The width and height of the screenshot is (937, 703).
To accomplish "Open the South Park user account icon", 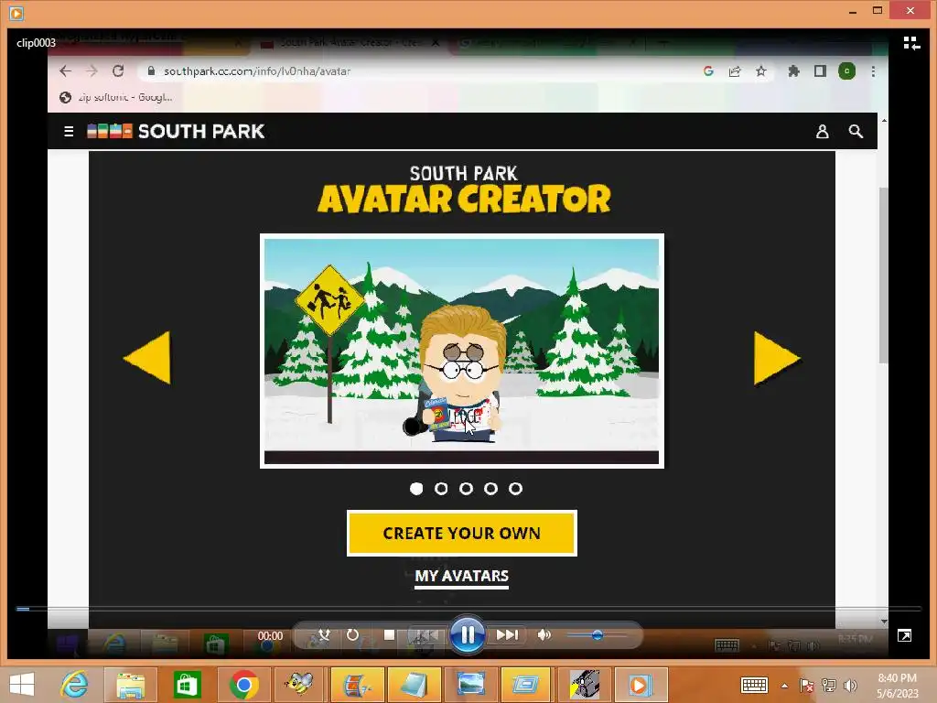I will (823, 132).
